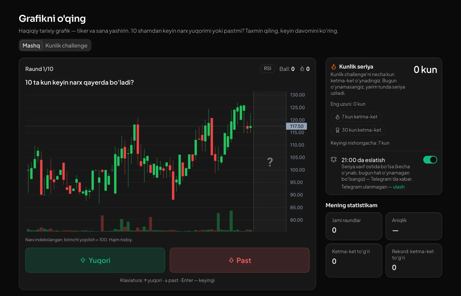Click the down arrow icon in Past

pos(231,260)
